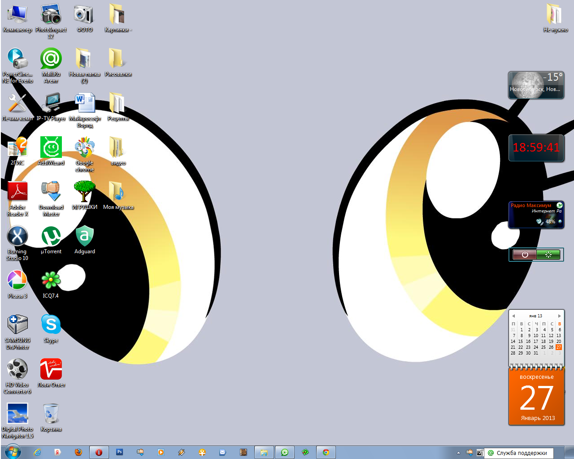This screenshot has height=459, width=574.
Task: Play Радио Максимум in radio gadget
Action: (x=559, y=205)
